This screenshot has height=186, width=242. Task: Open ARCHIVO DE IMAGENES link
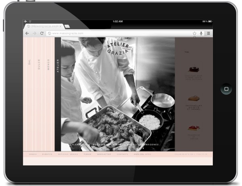click(143, 145)
